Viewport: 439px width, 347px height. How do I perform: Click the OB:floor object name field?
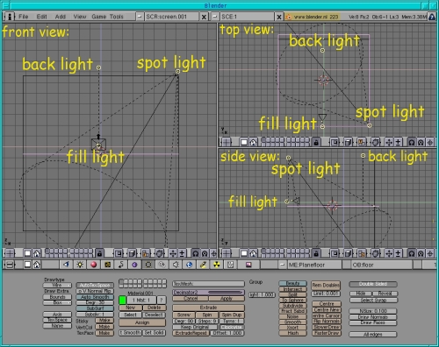coord(382,265)
